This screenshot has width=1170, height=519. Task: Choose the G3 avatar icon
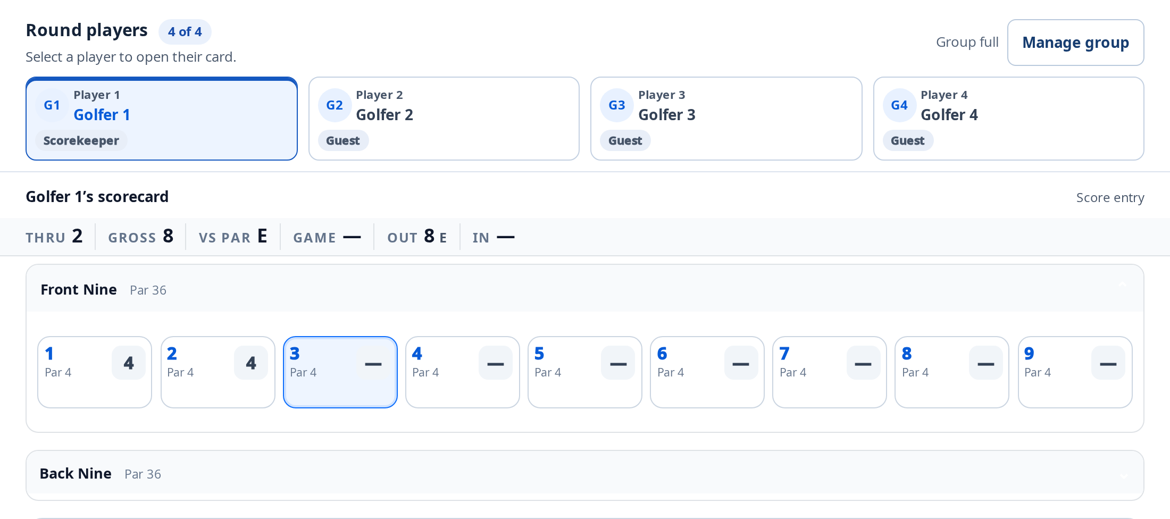pos(617,105)
